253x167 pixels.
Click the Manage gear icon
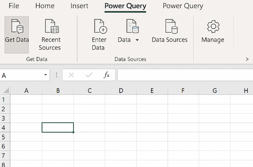(213, 27)
